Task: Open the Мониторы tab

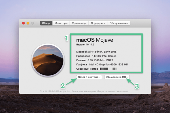Action: coord(61,23)
